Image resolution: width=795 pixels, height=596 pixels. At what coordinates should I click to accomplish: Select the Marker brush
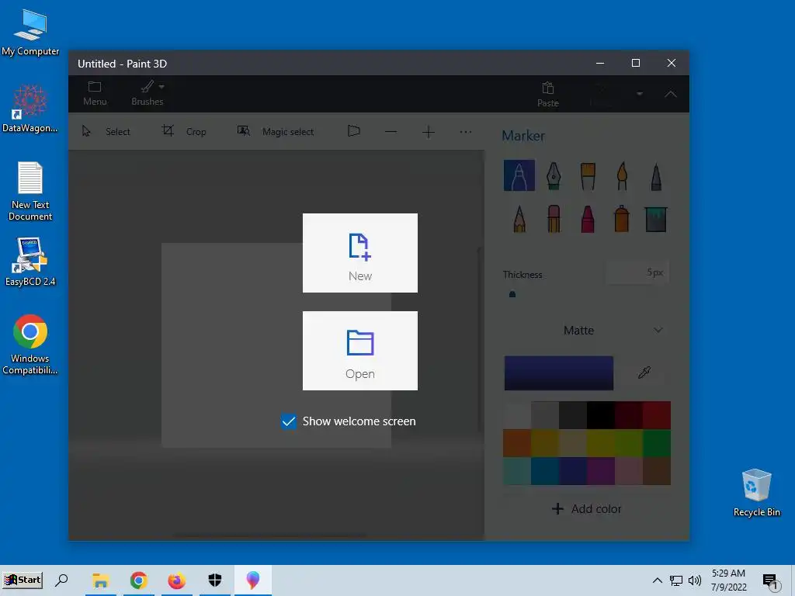pyautogui.click(x=519, y=175)
